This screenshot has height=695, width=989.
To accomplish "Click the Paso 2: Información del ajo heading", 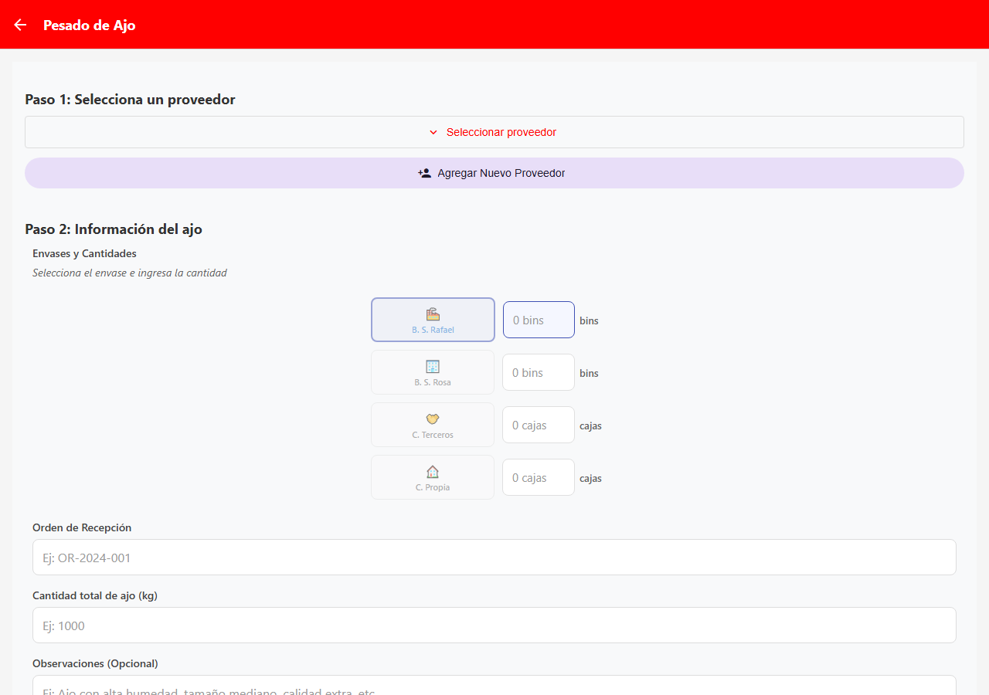I will pyautogui.click(x=114, y=229).
